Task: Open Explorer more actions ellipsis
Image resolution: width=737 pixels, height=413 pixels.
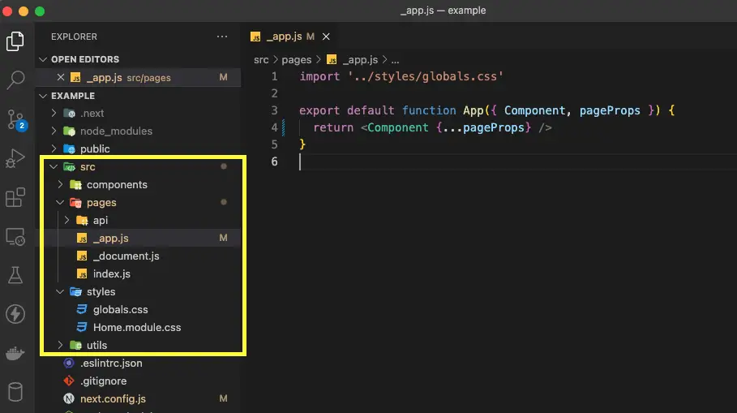Action: tap(222, 37)
